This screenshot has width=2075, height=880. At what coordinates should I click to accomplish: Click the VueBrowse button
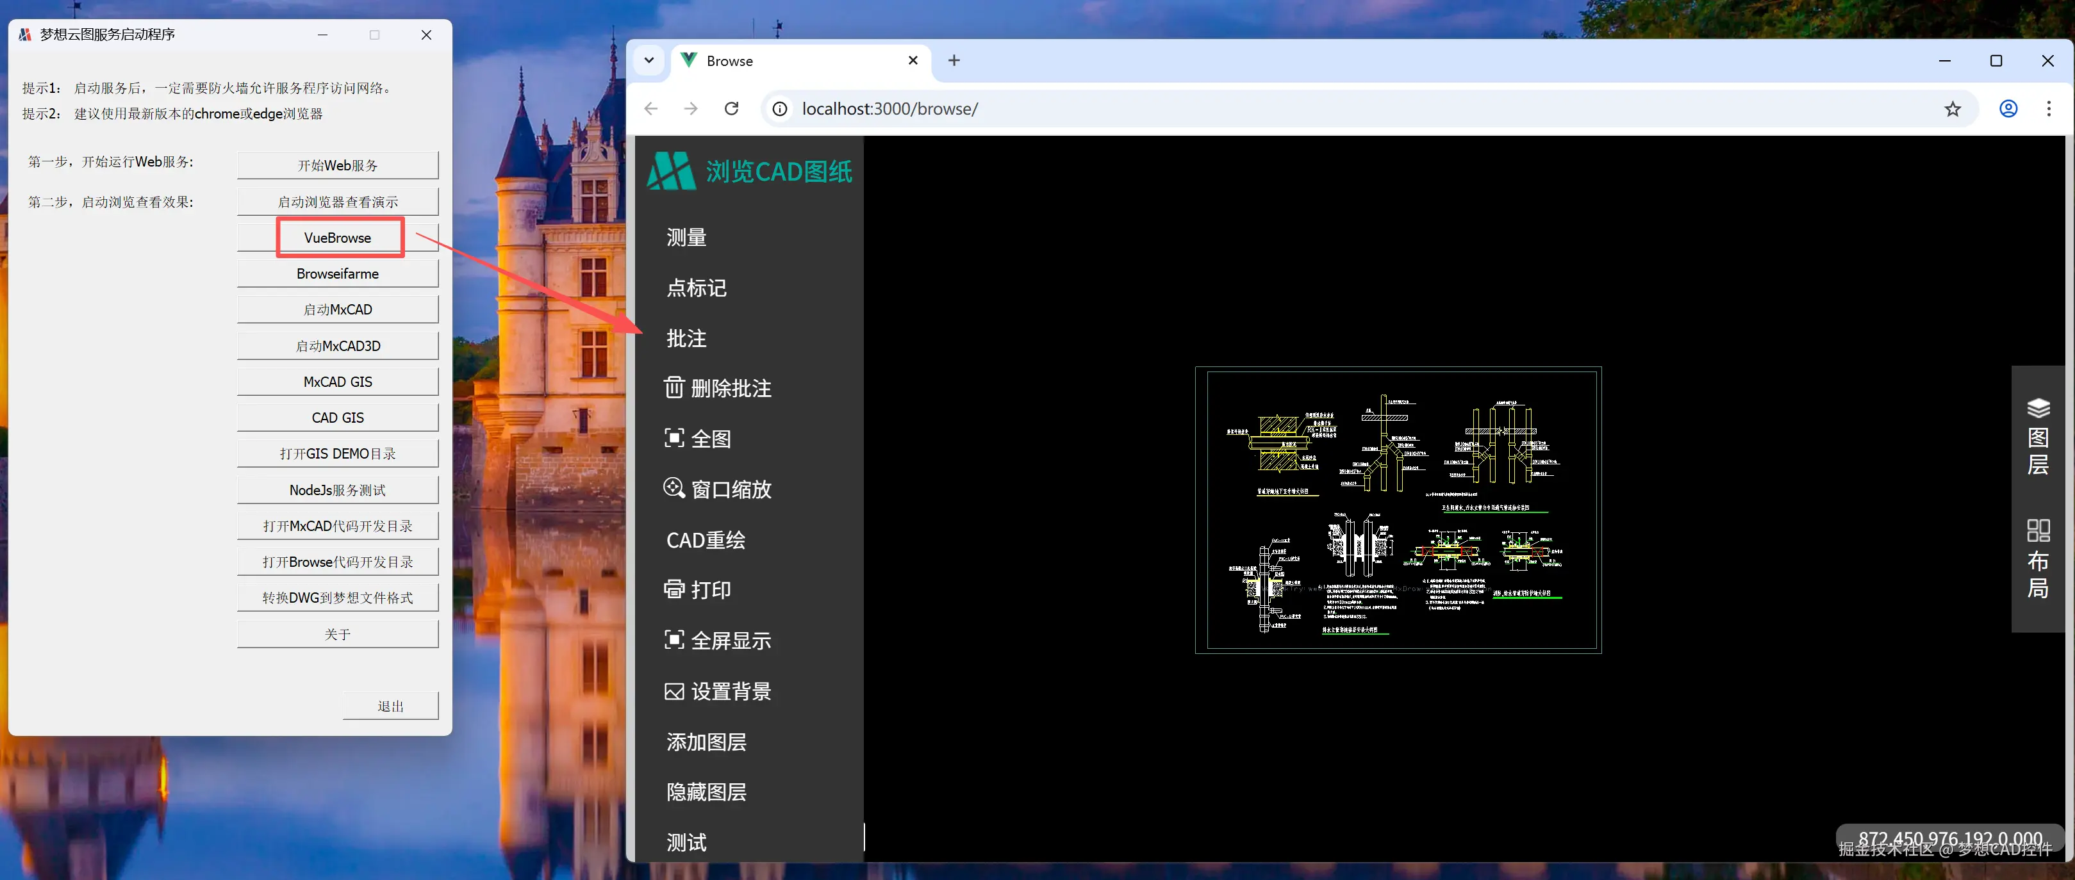tap(338, 238)
